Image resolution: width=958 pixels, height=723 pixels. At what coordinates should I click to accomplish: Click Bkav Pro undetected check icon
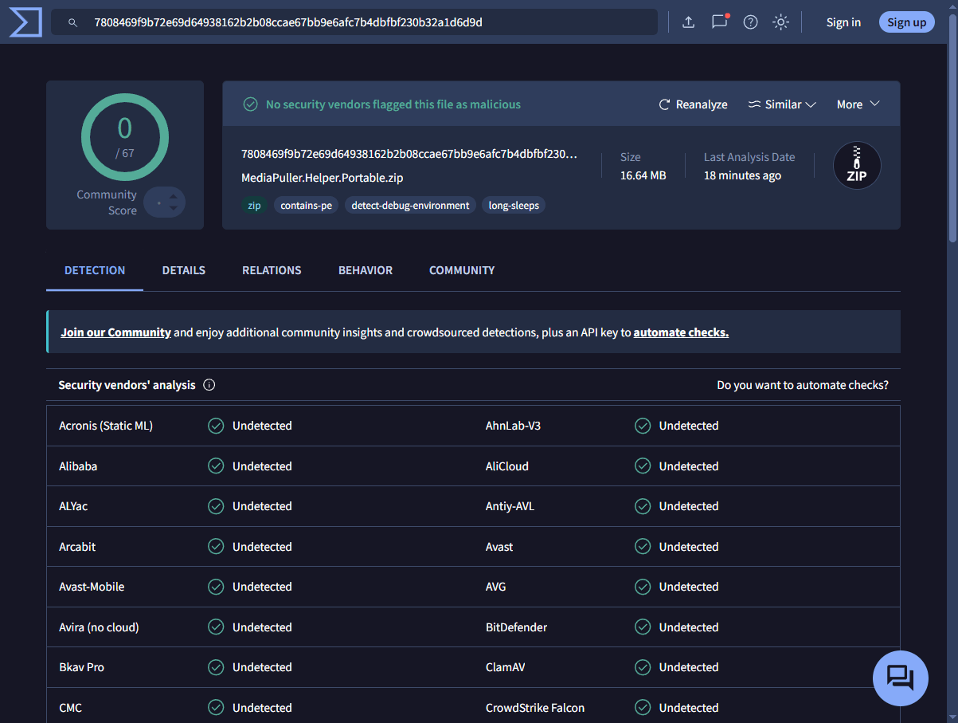216,667
